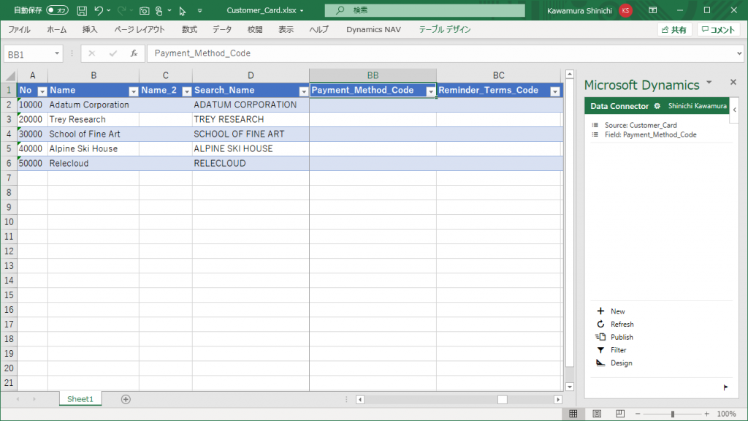Click the formula bar showing Payment_Method_Code
The width and height of the screenshot is (748, 421).
[440, 53]
